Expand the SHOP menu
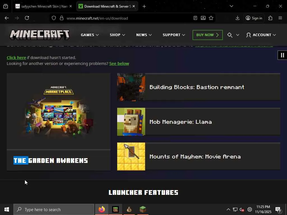 (x=117, y=35)
